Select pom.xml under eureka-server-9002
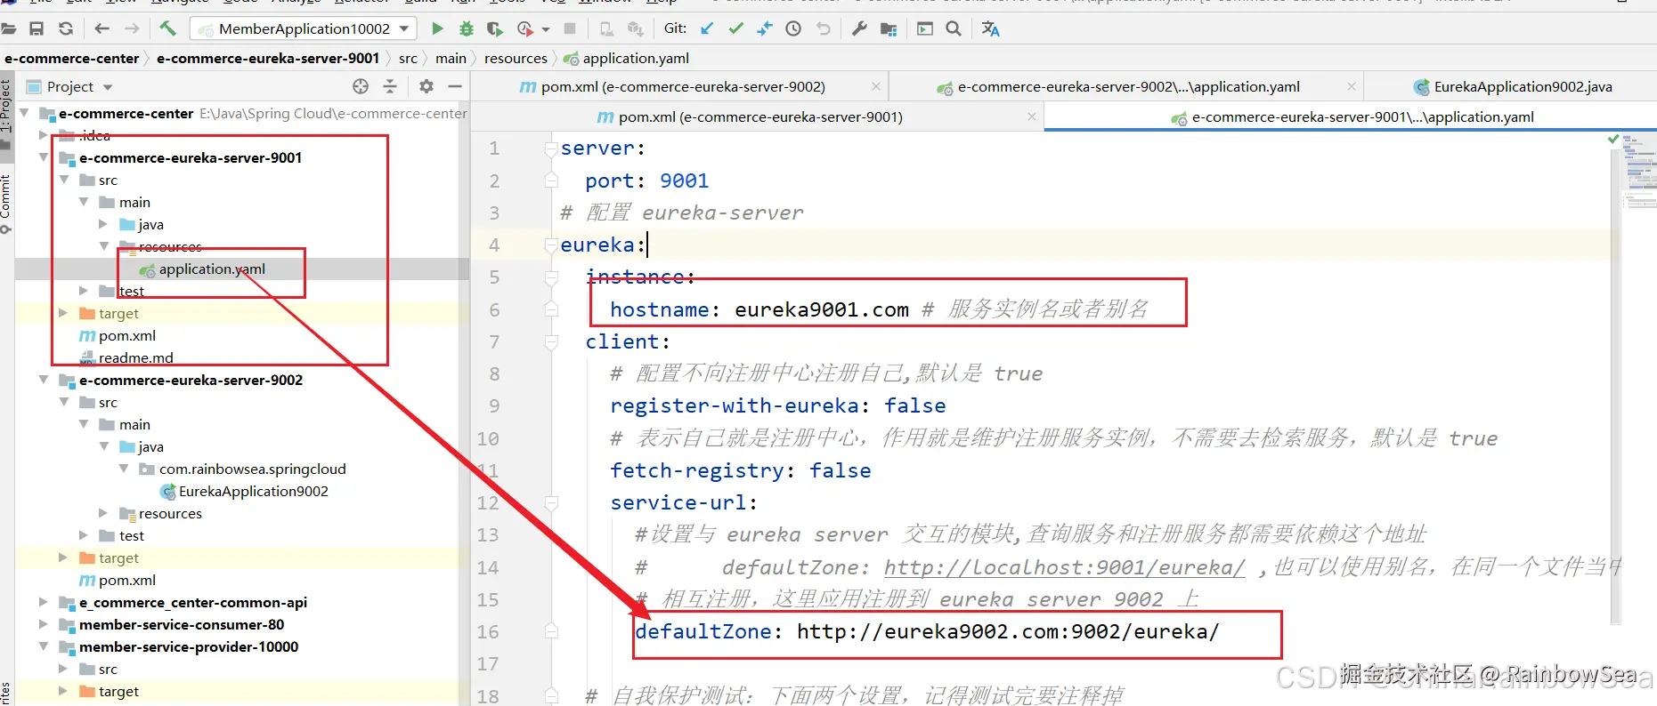 (x=126, y=580)
